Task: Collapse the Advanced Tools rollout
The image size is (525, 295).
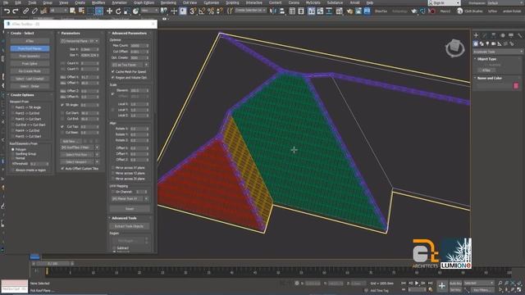Action: tap(124, 218)
